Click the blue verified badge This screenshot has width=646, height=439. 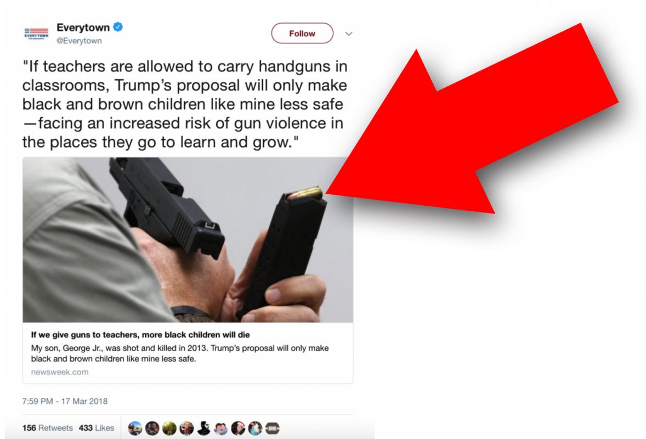[118, 27]
